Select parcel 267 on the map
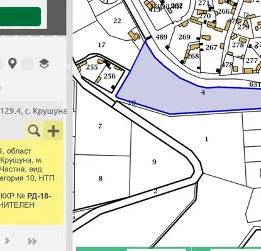Viewport: 261px width, 251px height. 211,48
